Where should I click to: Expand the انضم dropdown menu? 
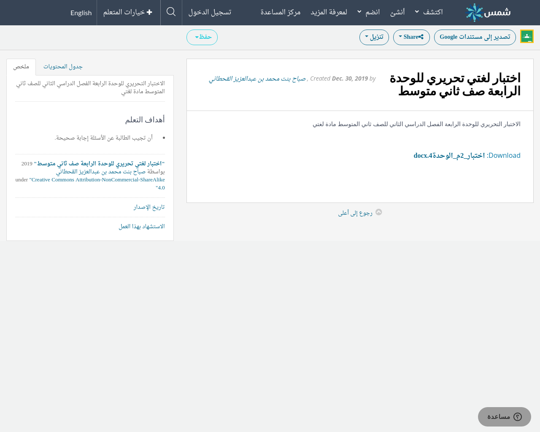[369, 12]
